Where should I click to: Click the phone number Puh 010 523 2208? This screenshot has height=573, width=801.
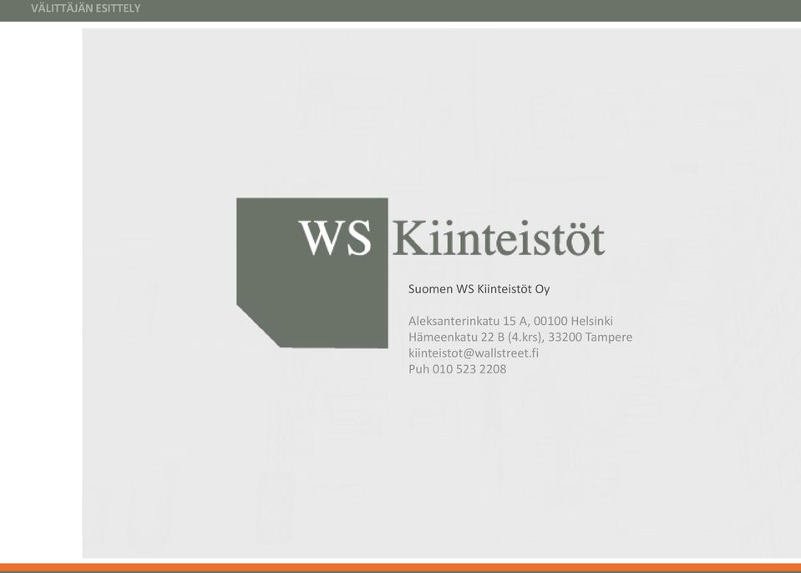(x=457, y=368)
